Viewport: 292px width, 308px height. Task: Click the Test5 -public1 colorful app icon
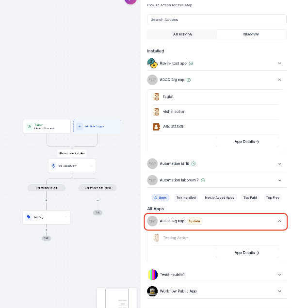(x=152, y=275)
